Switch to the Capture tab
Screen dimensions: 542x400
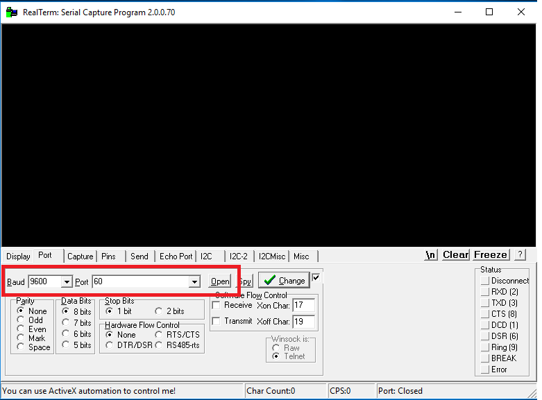pos(80,256)
